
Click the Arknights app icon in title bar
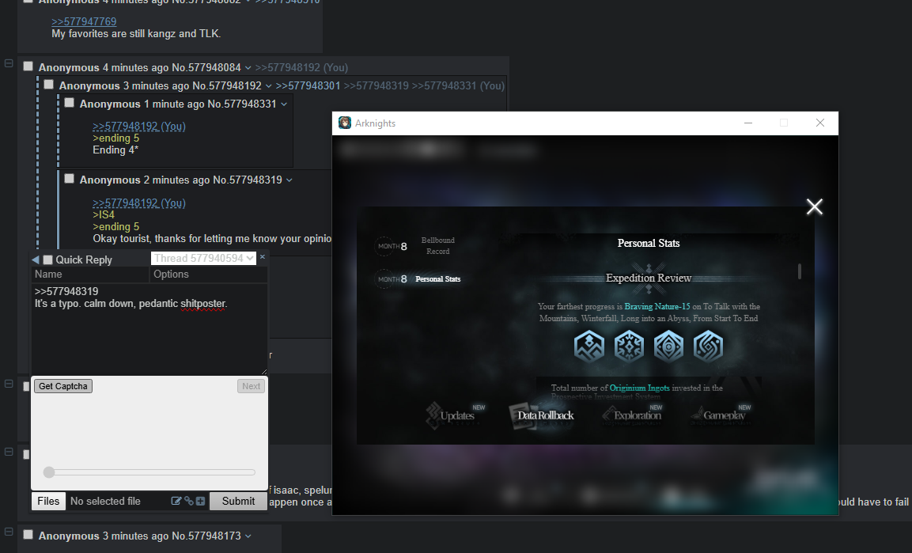click(x=345, y=123)
